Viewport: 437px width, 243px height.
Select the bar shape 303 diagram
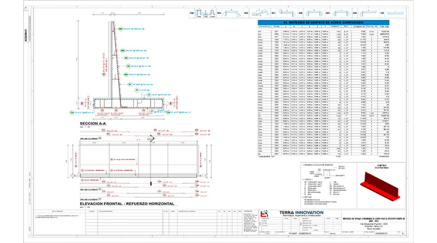tap(233, 13)
